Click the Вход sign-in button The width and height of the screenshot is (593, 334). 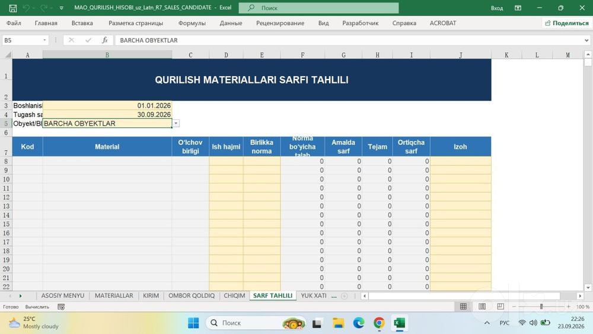pyautogui.click(x=496, y=8)
